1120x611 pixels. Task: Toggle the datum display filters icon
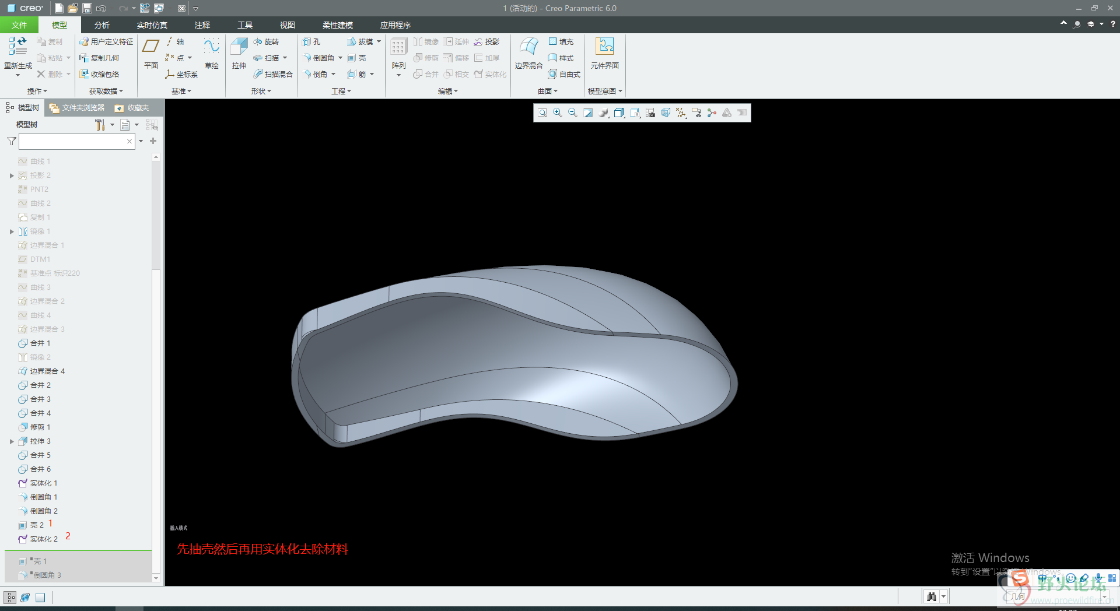(681, 113)
